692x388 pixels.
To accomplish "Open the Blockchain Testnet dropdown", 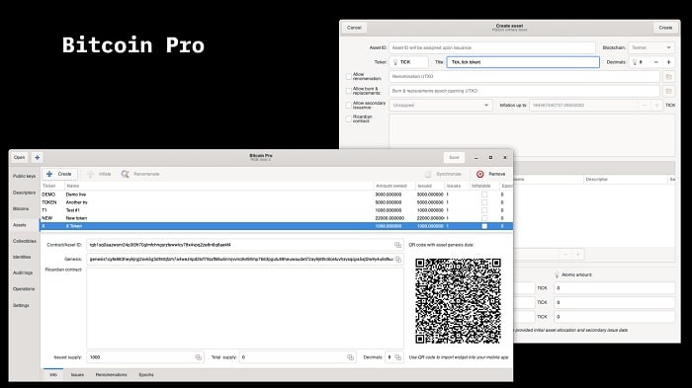I will click(650, 47).
